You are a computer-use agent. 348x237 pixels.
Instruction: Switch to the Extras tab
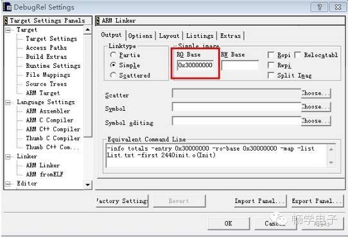click(231, 36)
